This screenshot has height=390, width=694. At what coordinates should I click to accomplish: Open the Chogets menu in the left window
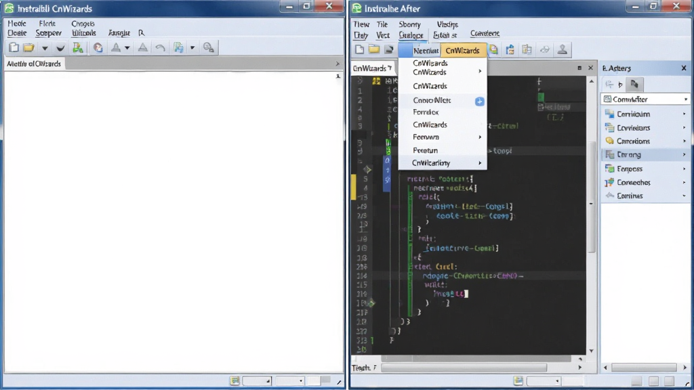[83, 24]
